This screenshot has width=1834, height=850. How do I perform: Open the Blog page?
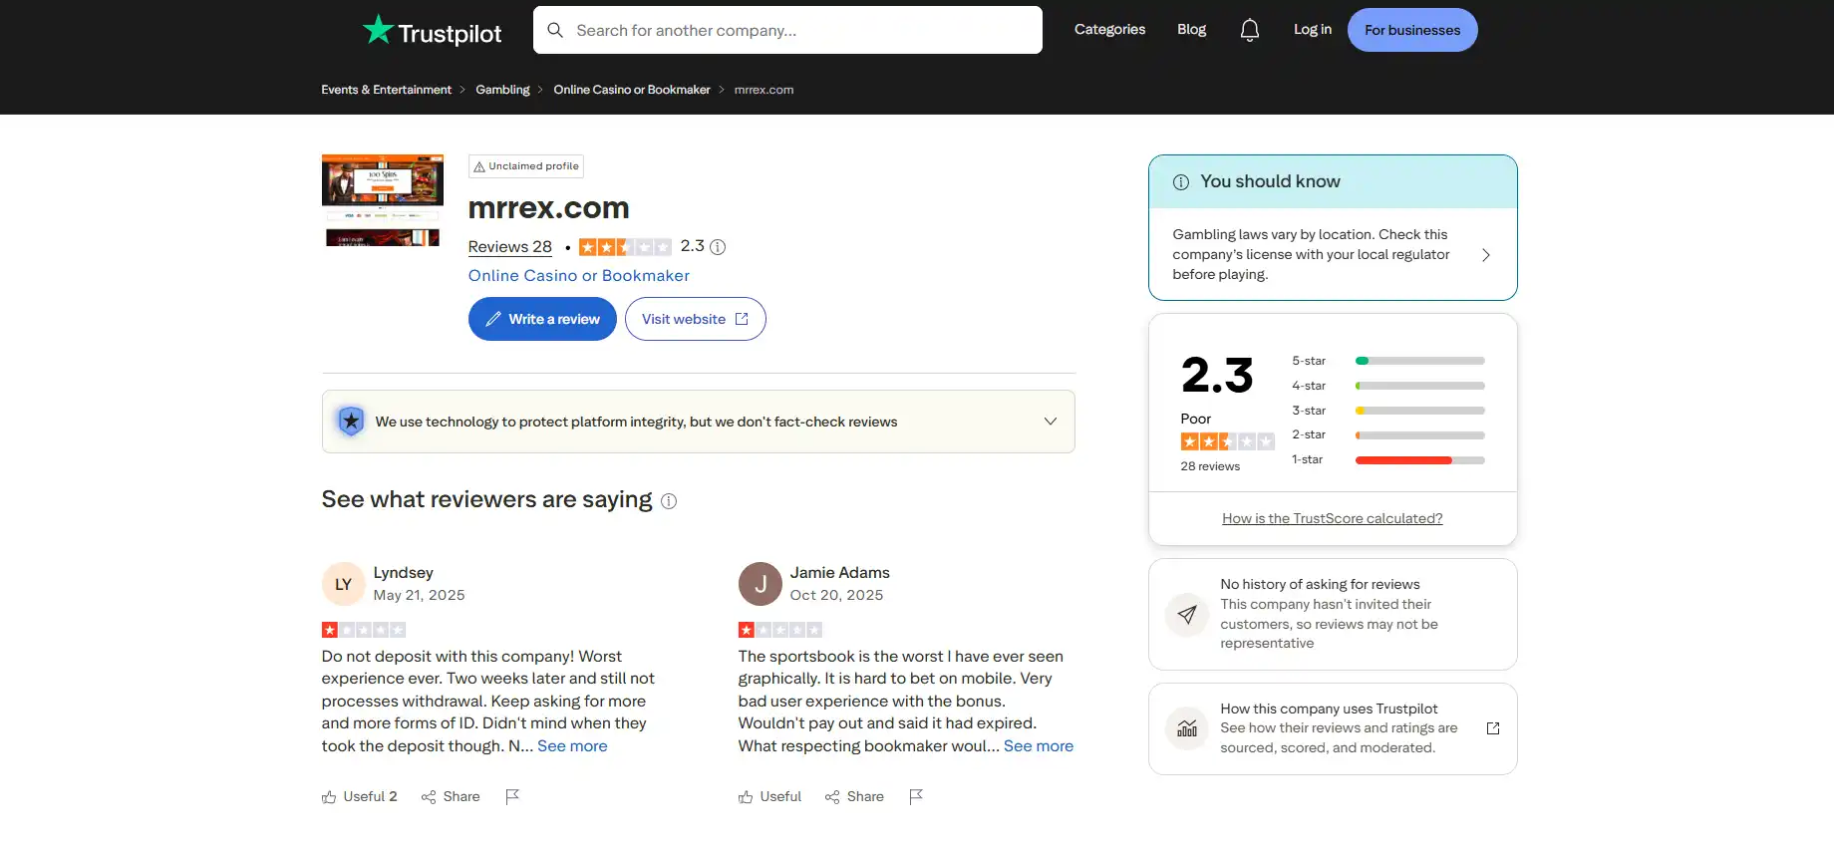click(x=1191, y=30)
